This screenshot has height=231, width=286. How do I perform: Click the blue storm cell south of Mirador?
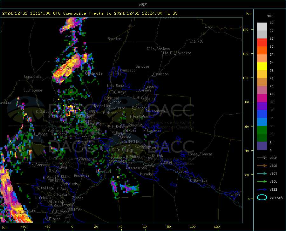(x=130, y=188)
